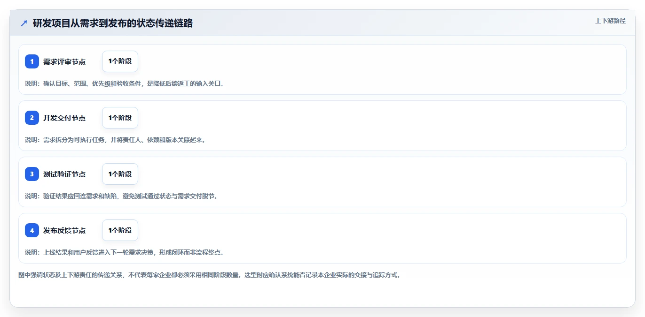
Task: Select the '发布反馈节点' heading
Action: tap(64, 230)
